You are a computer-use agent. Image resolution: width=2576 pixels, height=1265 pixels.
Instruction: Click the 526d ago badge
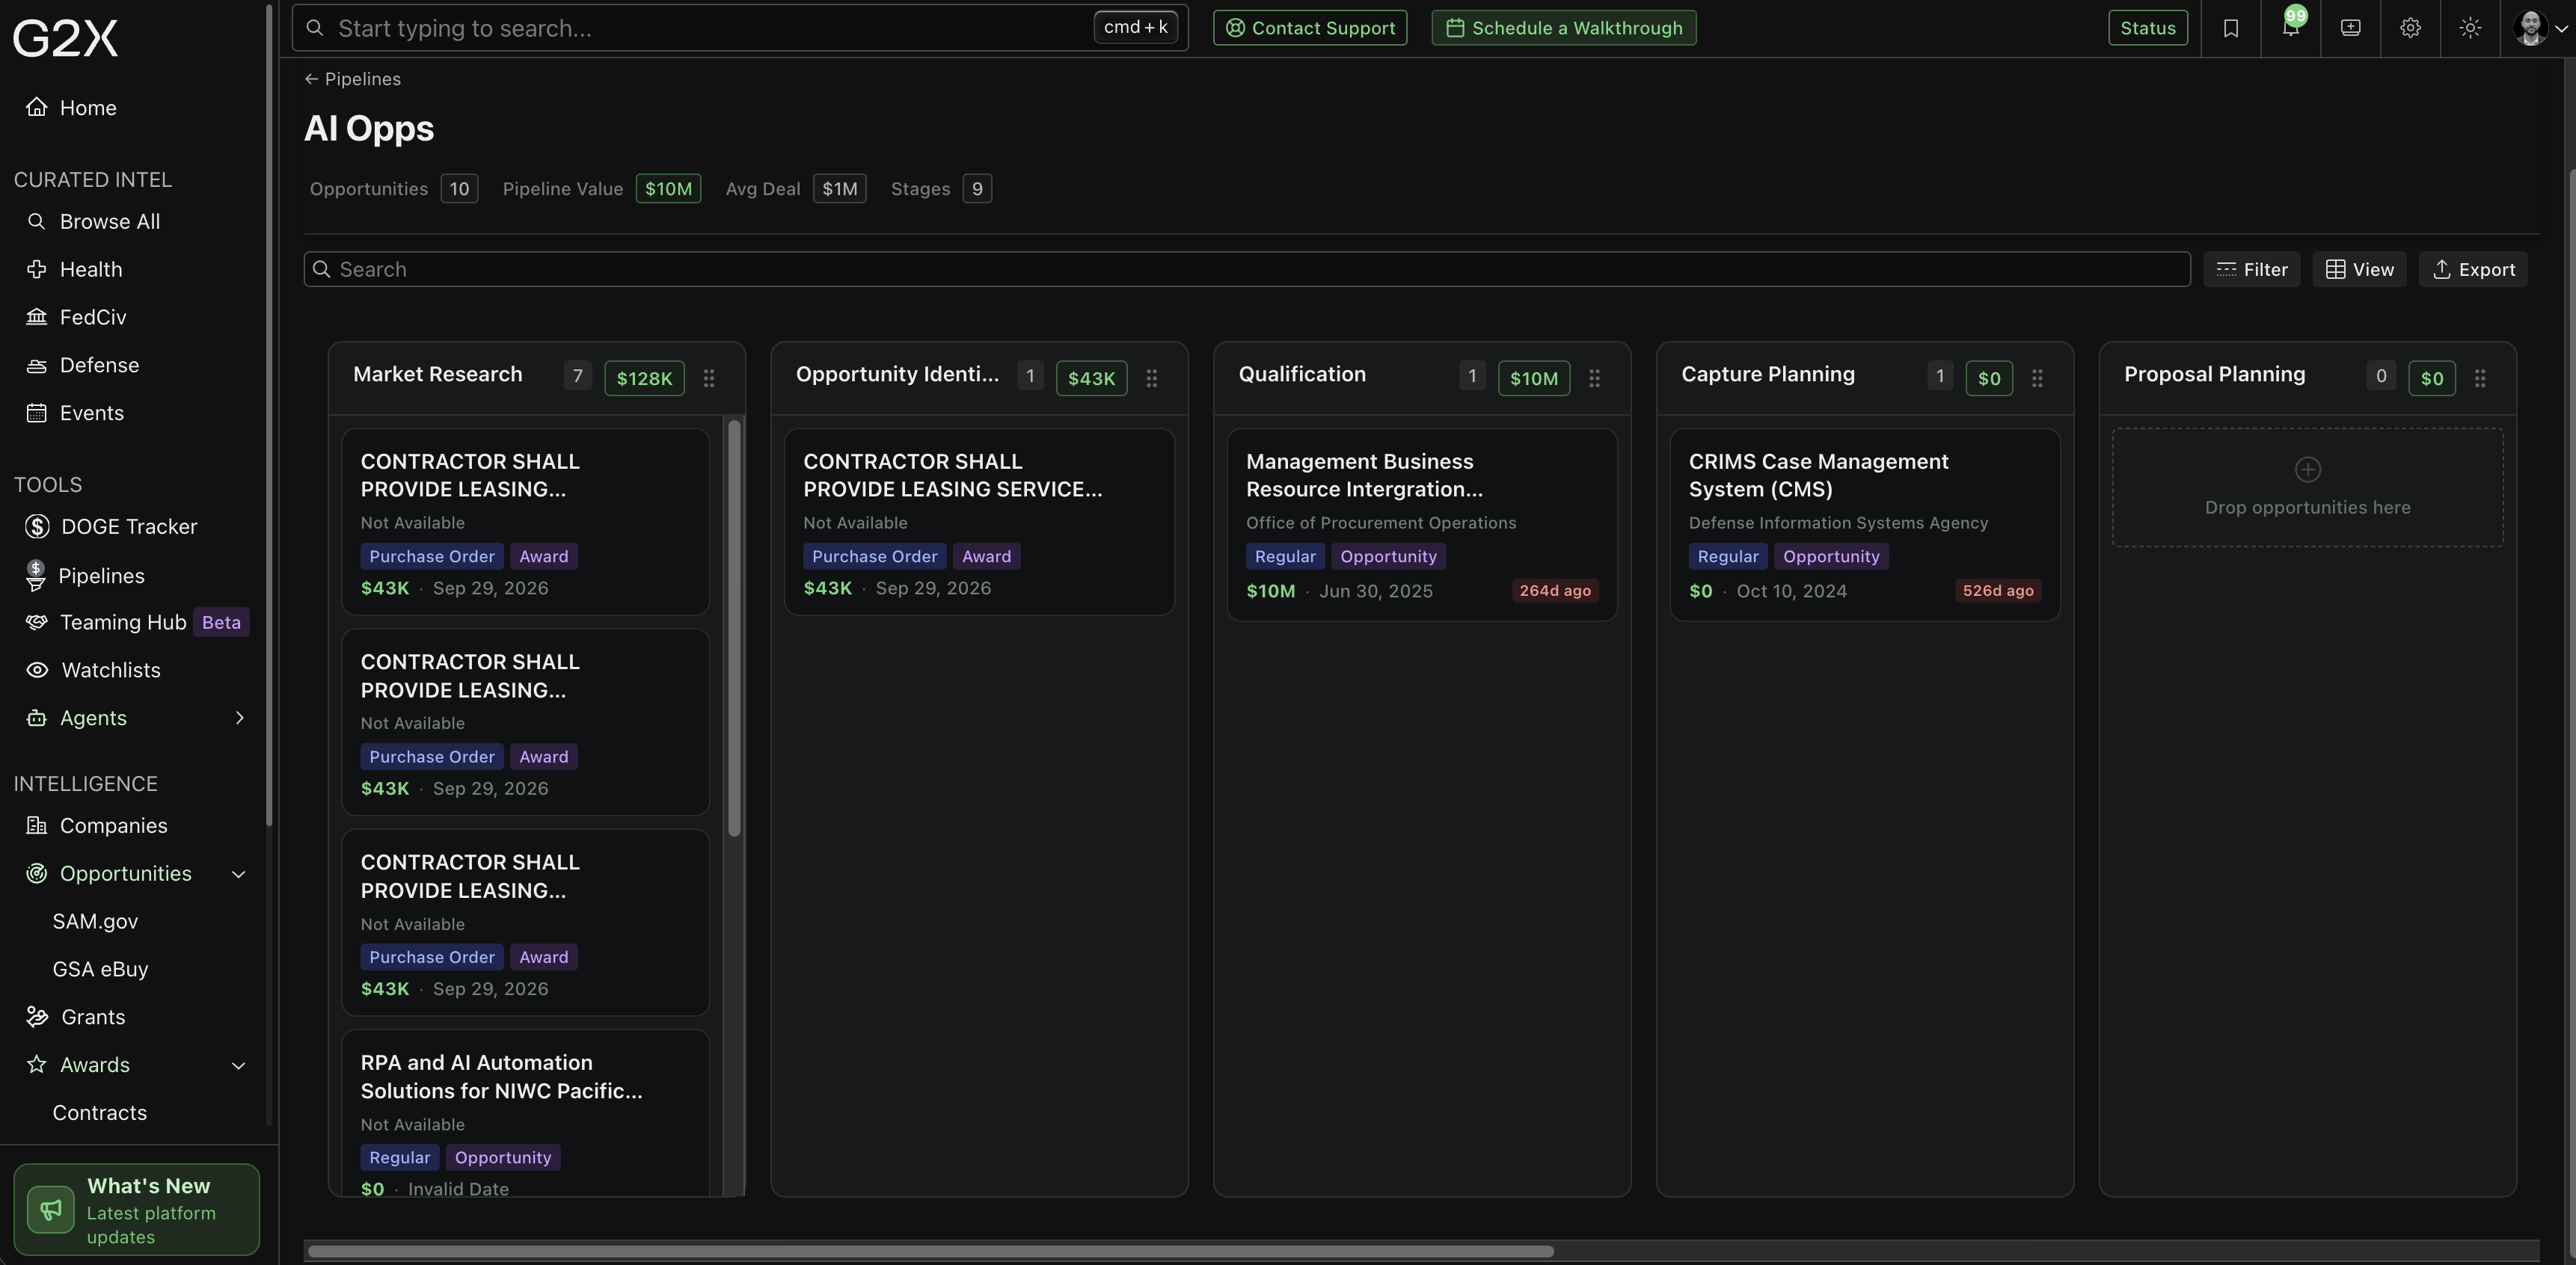click(x=1998, y=591)
